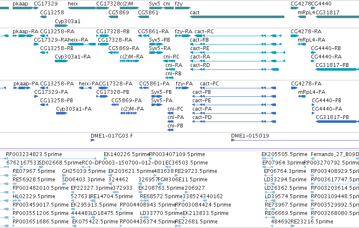This screenshot has width=359, height=228.
Task: Click EST EP06764.3prime label
Action: [285, 171]
